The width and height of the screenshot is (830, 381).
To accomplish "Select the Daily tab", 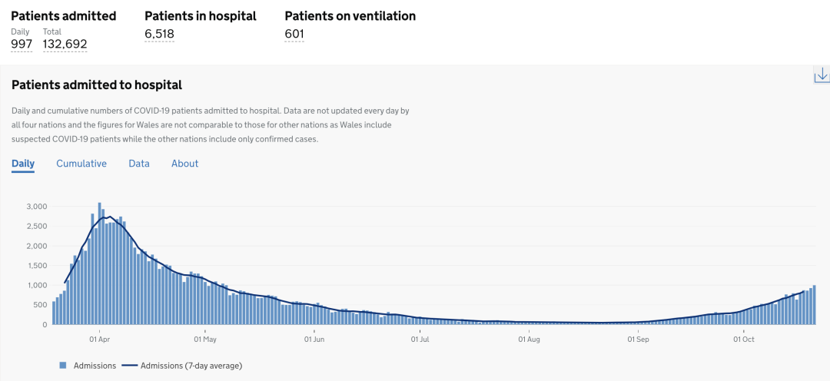I will pyautogui.click(x=23, y=164).
